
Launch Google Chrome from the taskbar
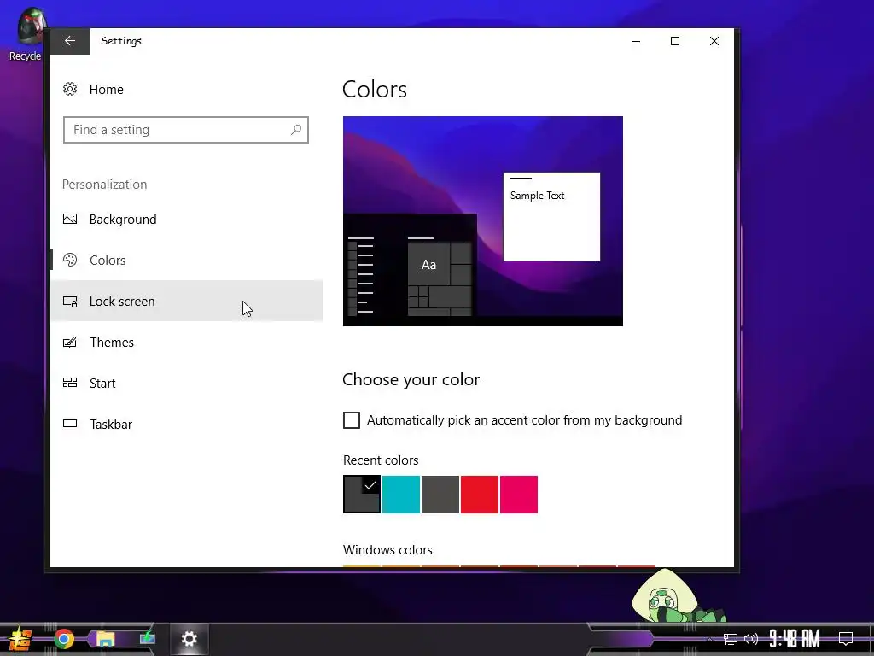click(63, 639)
